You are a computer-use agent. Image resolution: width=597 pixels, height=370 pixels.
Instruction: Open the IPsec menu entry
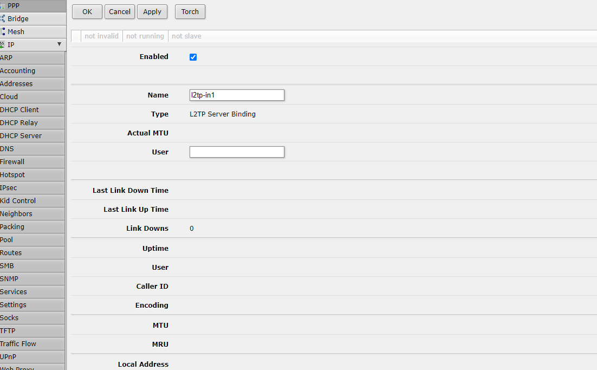(9, 187)
